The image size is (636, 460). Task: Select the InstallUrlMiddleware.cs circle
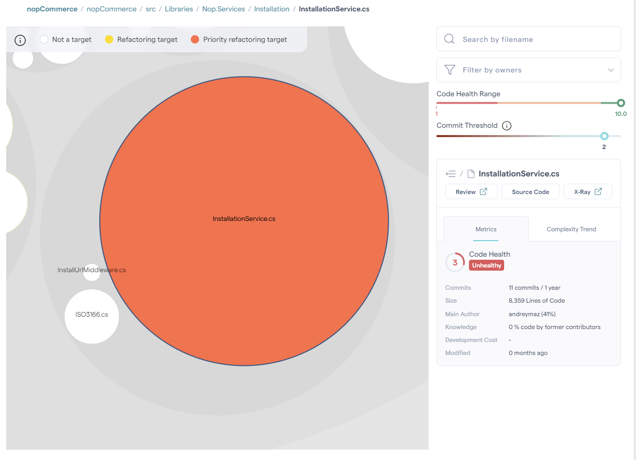tap(92, 272)
